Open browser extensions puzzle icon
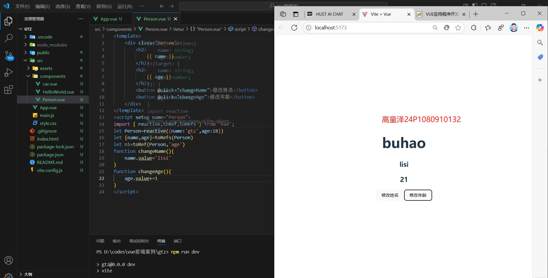This screenshot has height=278, width=548. pyautogui.click(x=474, y=28)
